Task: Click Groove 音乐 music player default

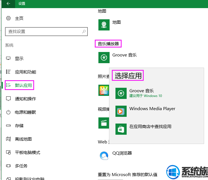Action: (x=124, y=55)
